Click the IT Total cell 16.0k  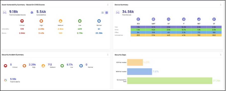point(184,27)
